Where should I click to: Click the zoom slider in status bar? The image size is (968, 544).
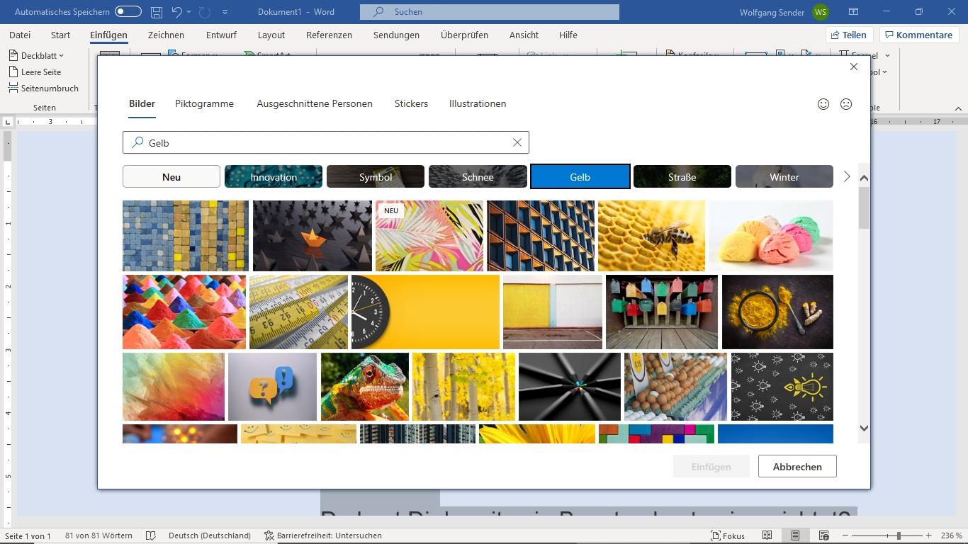pos(899,535)
